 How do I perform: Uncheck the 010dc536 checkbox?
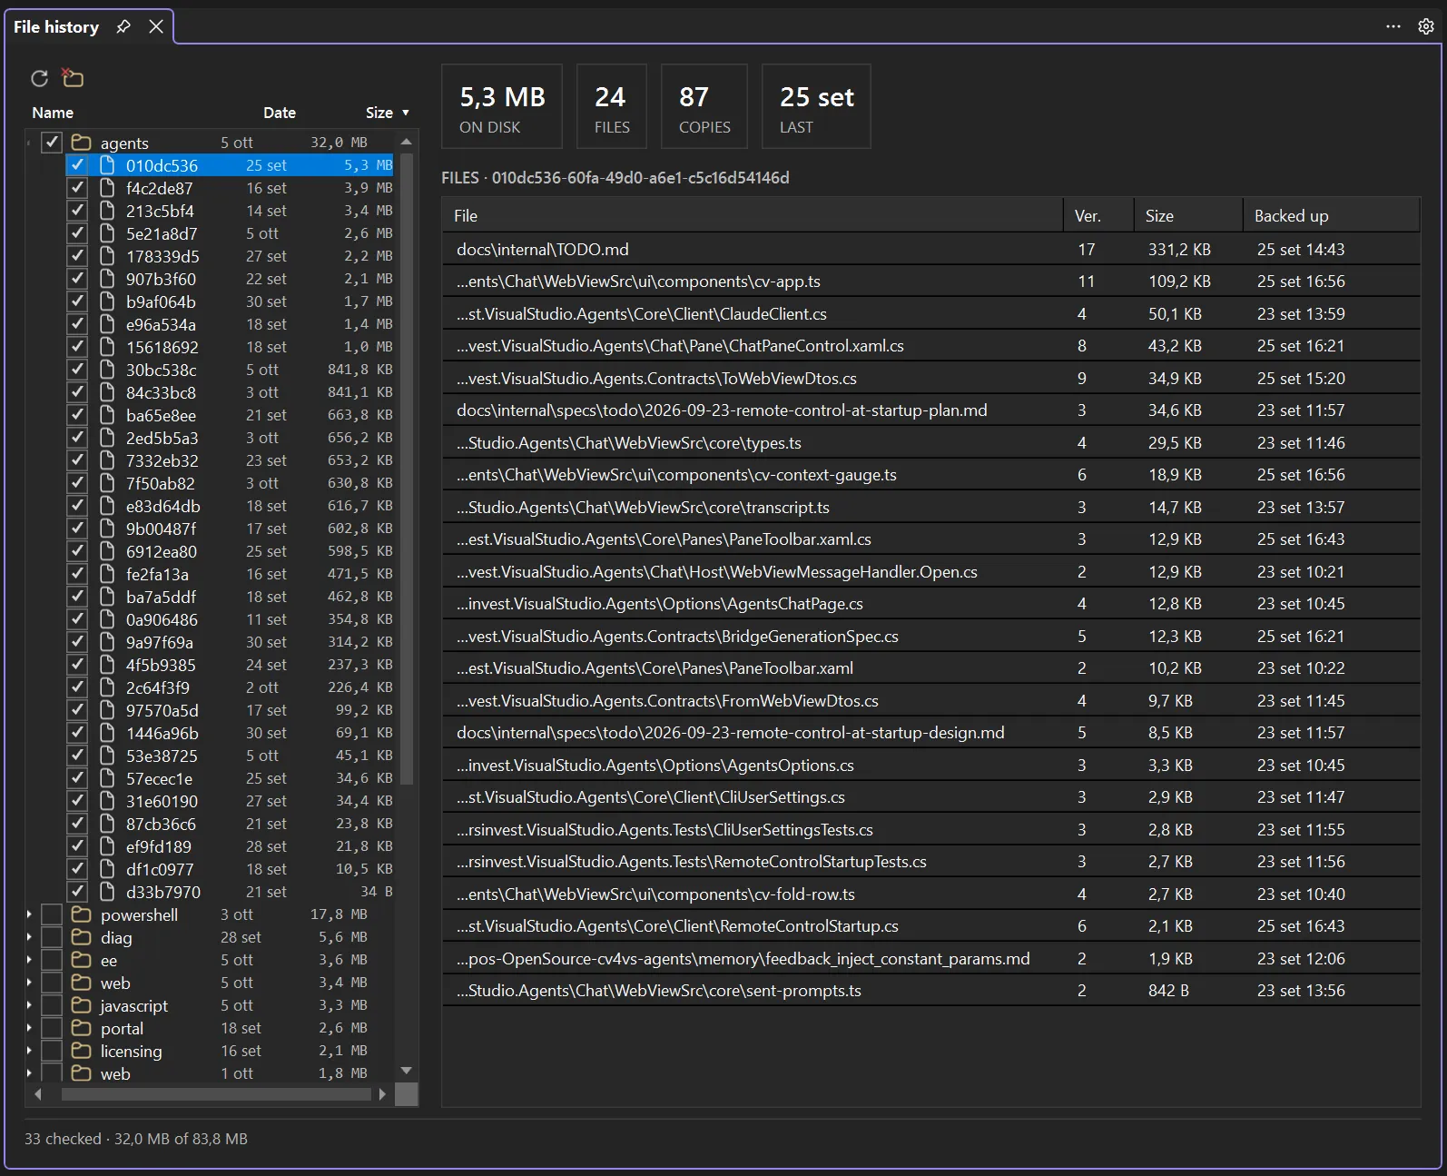[x=77, y=165]
